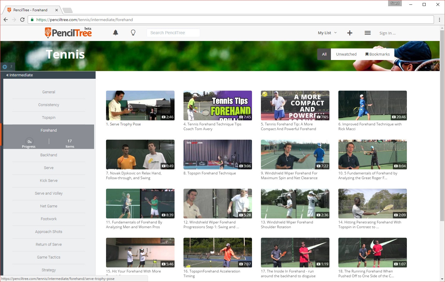
Task: Select the Forehand category
Action: click(49, 130)
